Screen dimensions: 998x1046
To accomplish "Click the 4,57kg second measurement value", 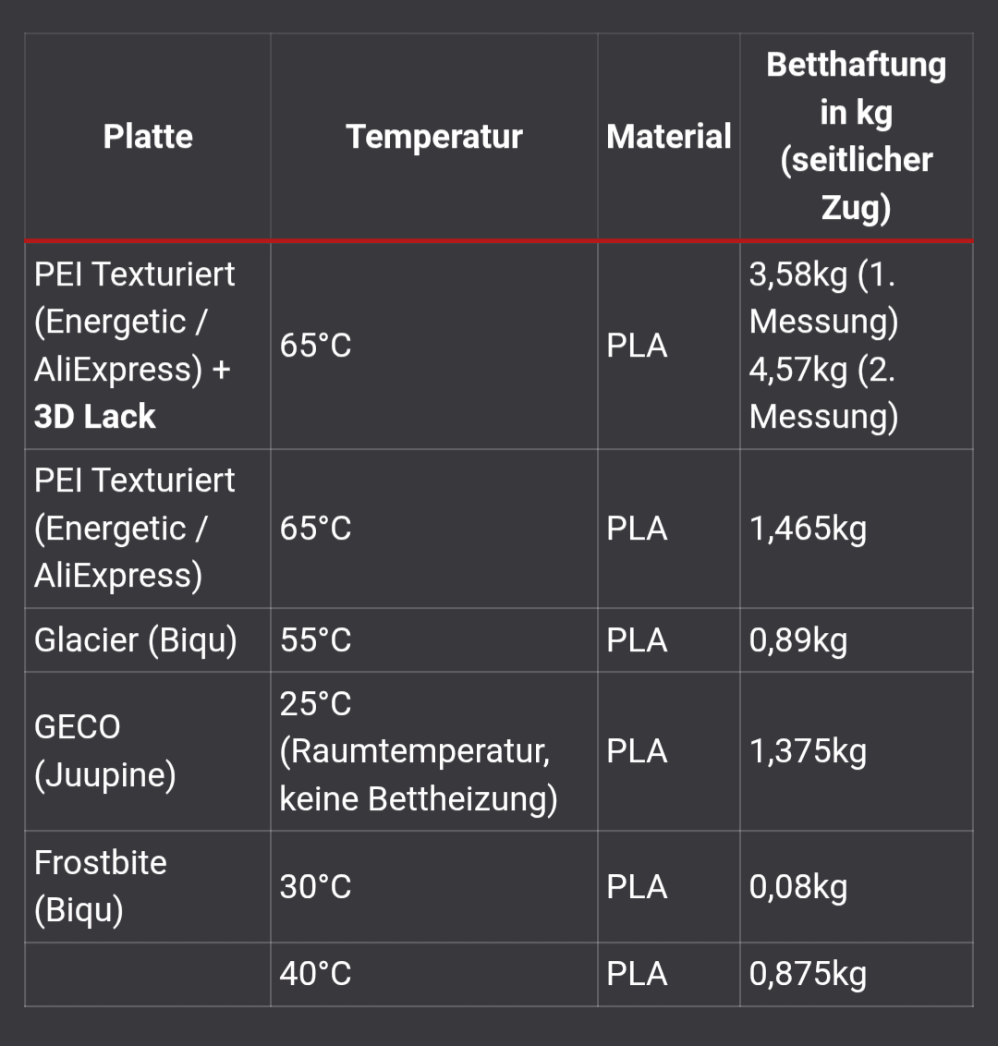I will pos(822,393).
